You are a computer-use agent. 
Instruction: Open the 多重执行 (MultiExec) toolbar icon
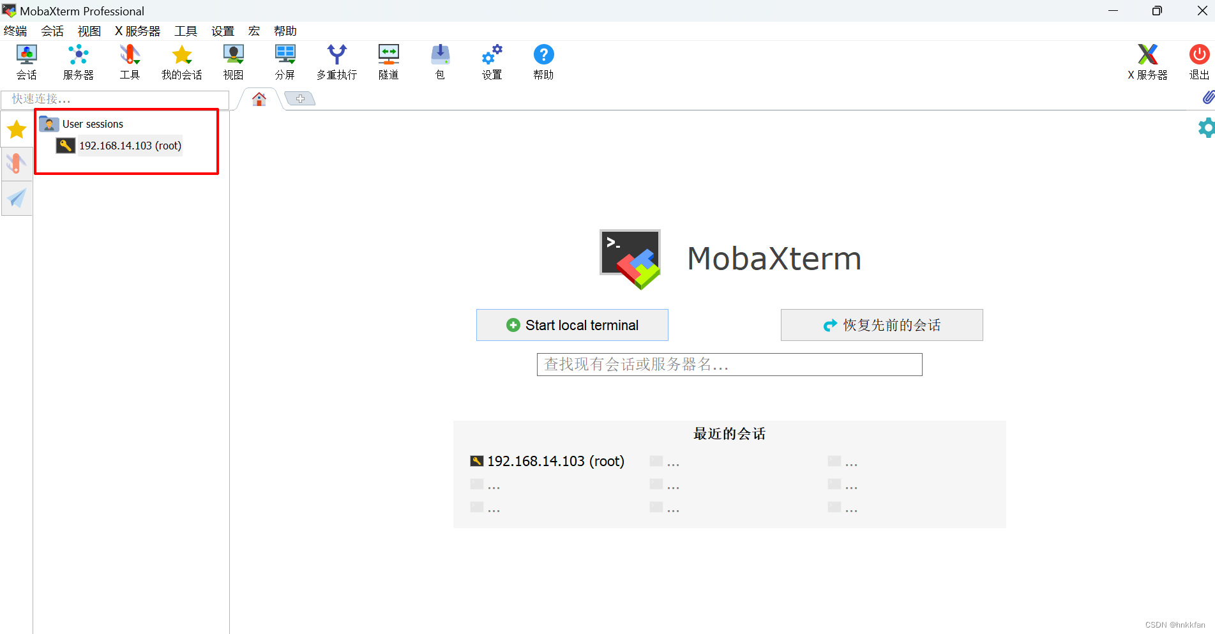336,62
